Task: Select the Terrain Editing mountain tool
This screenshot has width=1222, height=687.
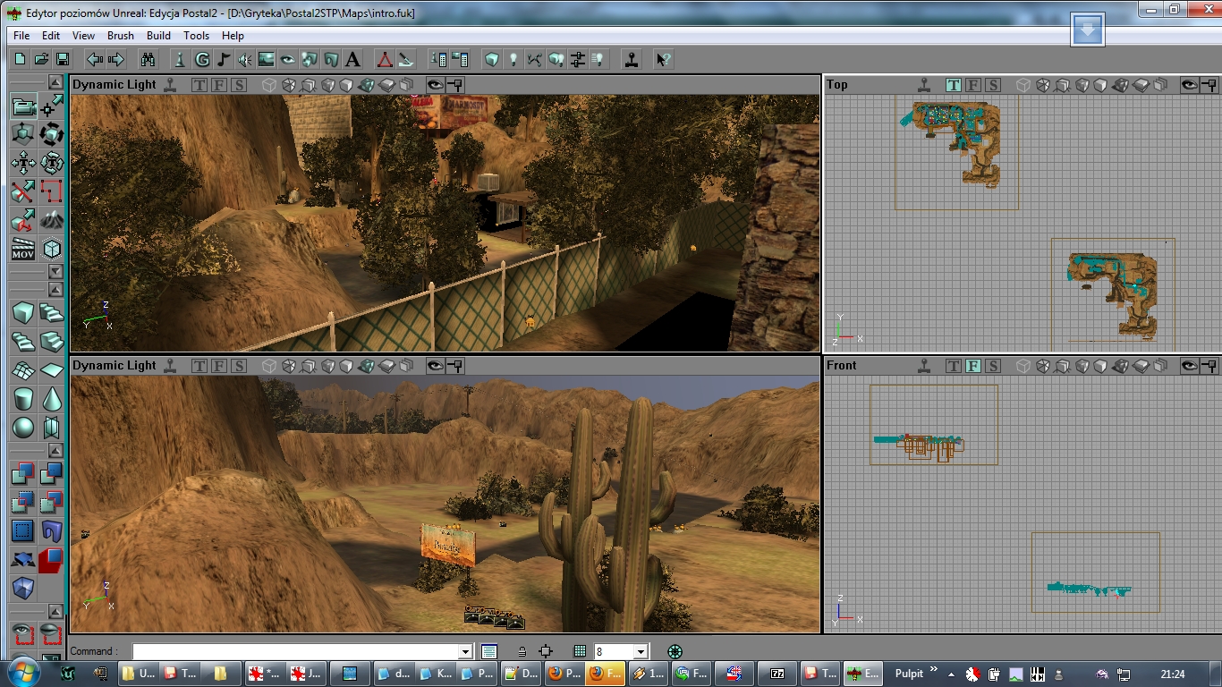Action: coord(52,220)
